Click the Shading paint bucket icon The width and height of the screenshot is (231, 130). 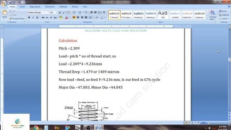(x=96, y=18)
